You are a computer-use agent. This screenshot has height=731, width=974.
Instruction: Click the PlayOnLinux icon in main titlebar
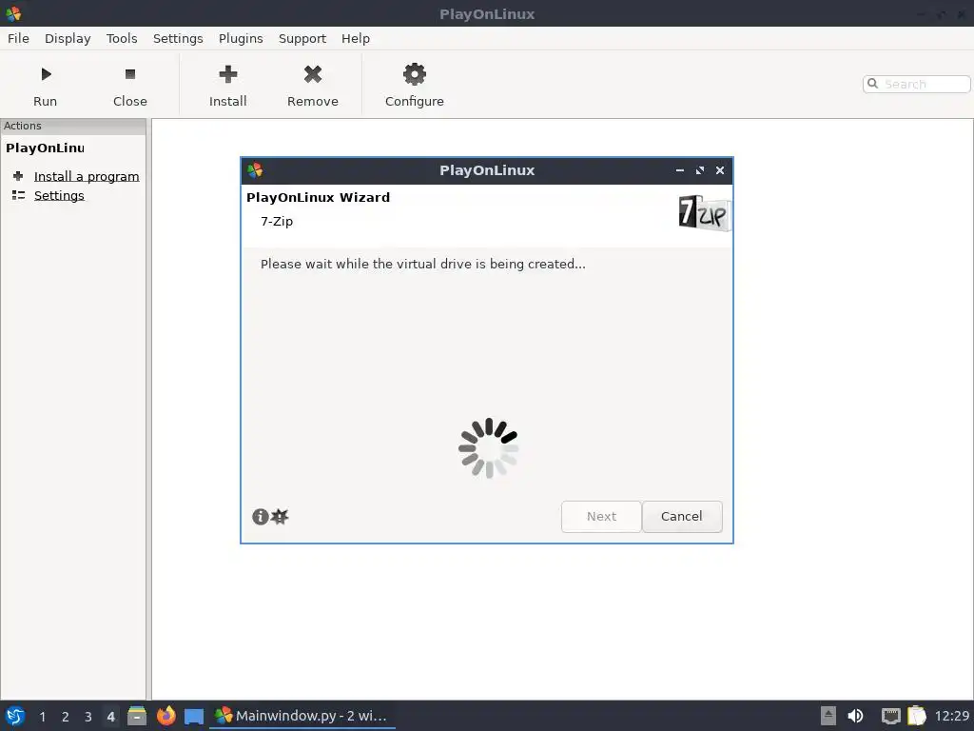(13, 13)
